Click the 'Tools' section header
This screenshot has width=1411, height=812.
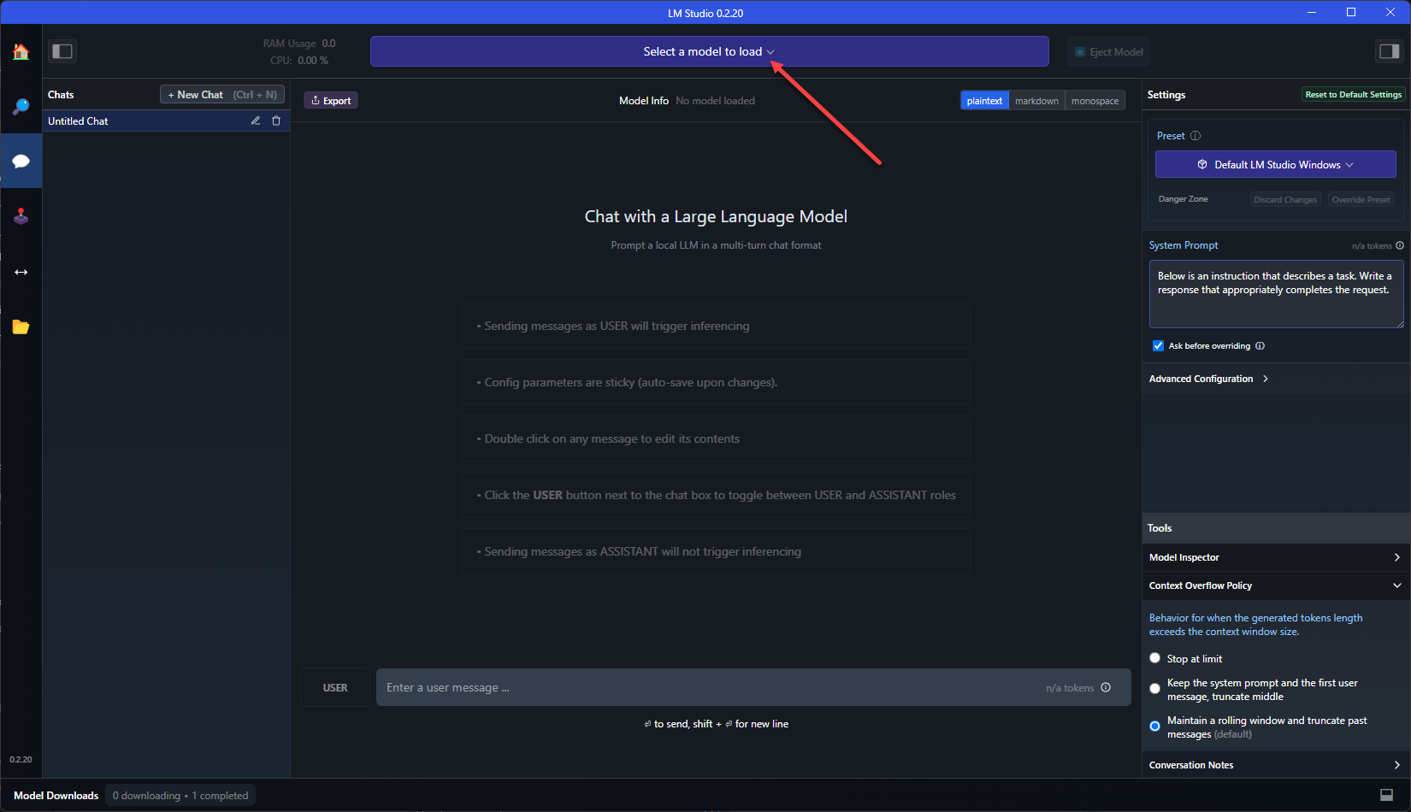[1160, 528]
